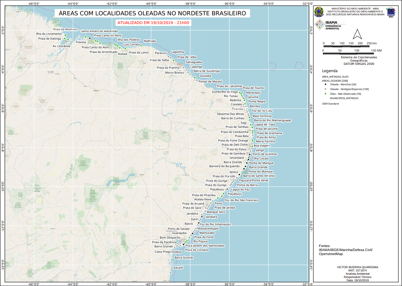Click the 'Itacaré' location label
The width and height of the screenshot is (402, 286).
pyautogui.click(x=178, y=267)
